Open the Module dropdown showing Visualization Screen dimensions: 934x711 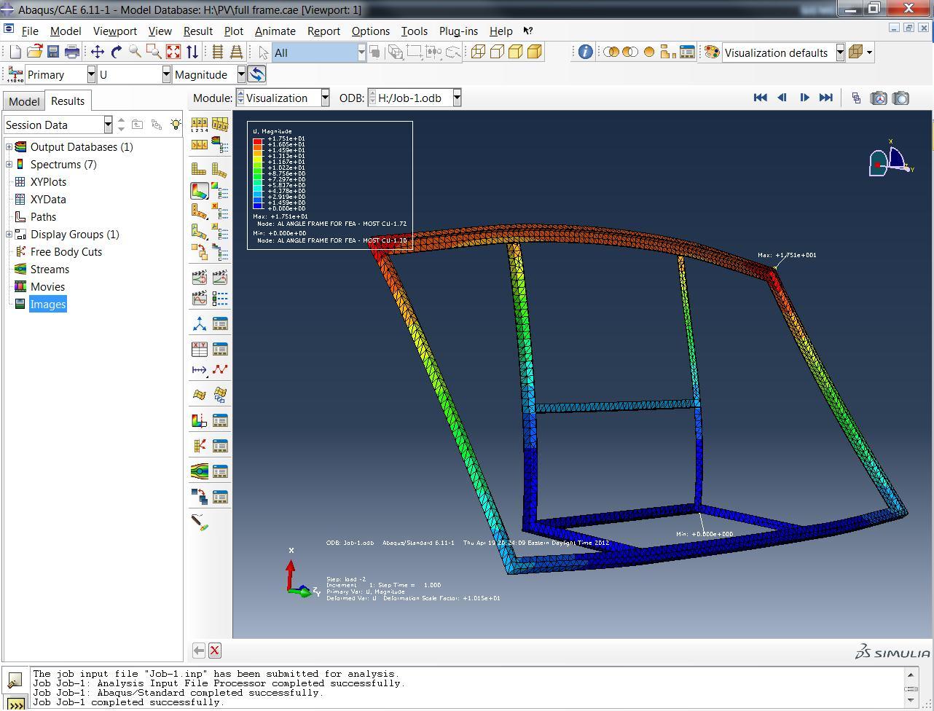(x=325, y=98)
